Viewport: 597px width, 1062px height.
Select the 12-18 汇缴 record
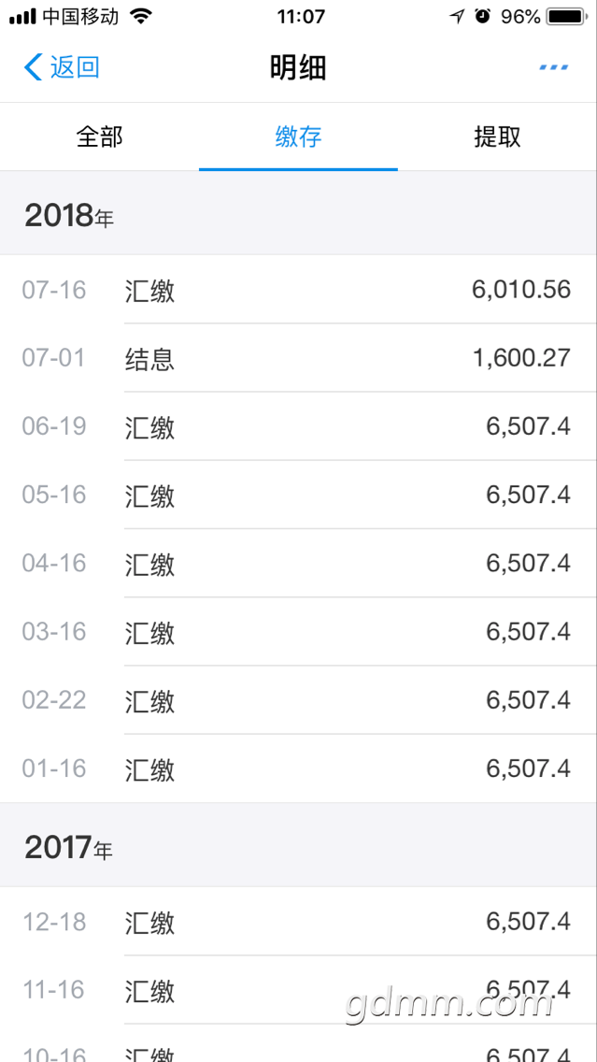(299, 921)
